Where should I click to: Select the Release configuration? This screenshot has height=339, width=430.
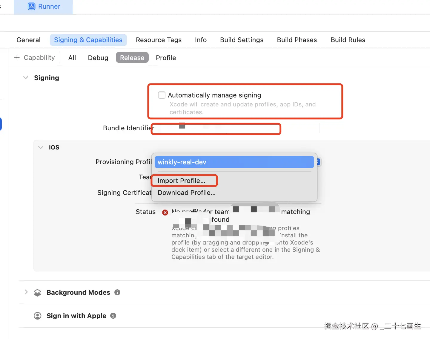pyautogui.click(x=132, y=58)
